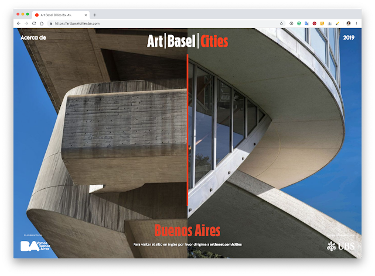Click the right curved building image
The width and height of the screenshot is (375, 276).
tap(275, 143)
